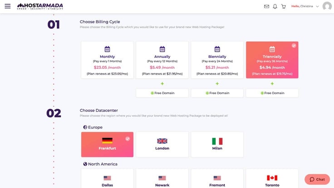Click the HostArmada logo
334x188 pixels.
40,6
